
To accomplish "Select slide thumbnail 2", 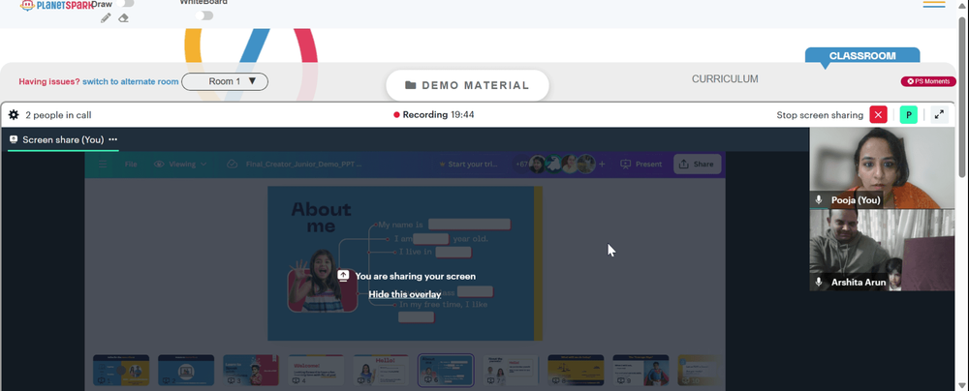I will [186, 370].
